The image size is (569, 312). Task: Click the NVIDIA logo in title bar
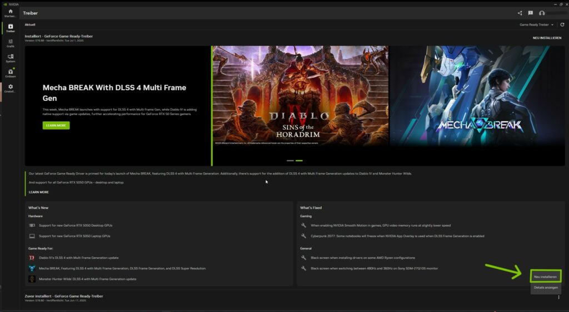(x=4, y=4)
